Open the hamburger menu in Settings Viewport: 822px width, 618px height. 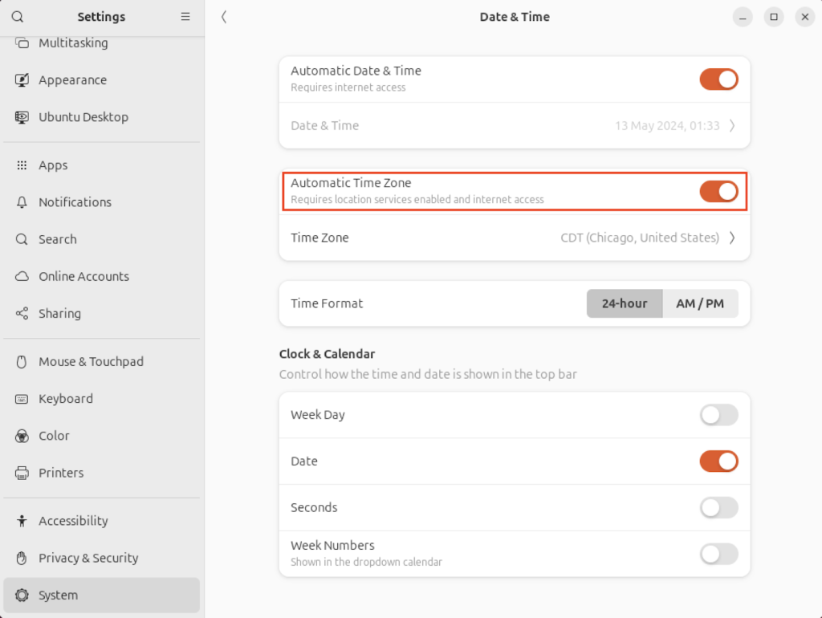click(185, 16)
